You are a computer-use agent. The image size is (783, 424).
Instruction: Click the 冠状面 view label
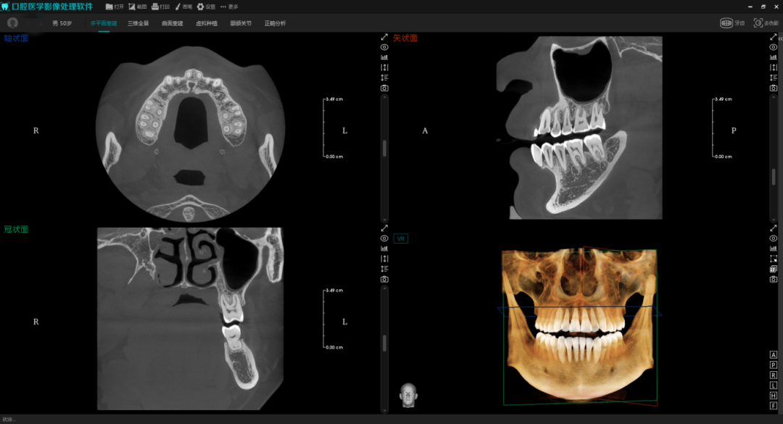[16, 229]
